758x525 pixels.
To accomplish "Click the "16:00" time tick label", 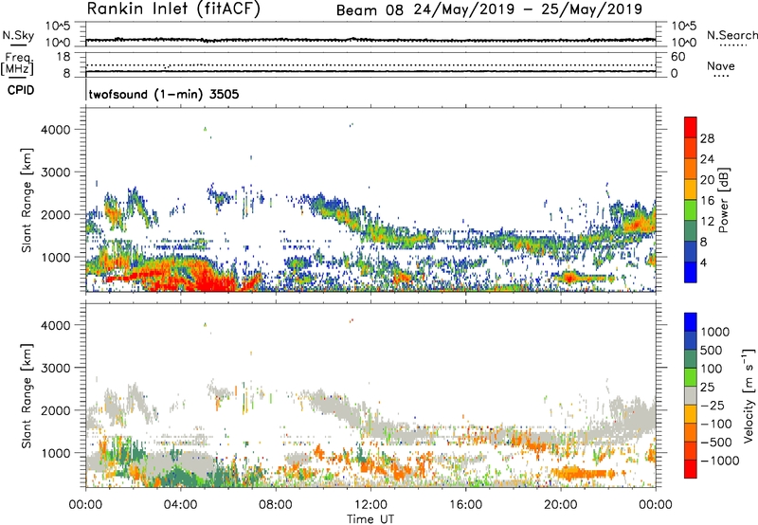I will point(465,505).
